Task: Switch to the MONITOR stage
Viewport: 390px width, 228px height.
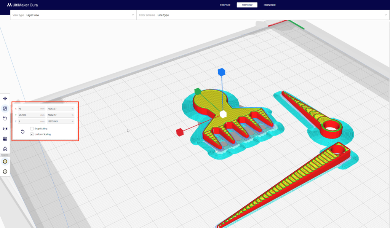Action: tap(270, 5)
